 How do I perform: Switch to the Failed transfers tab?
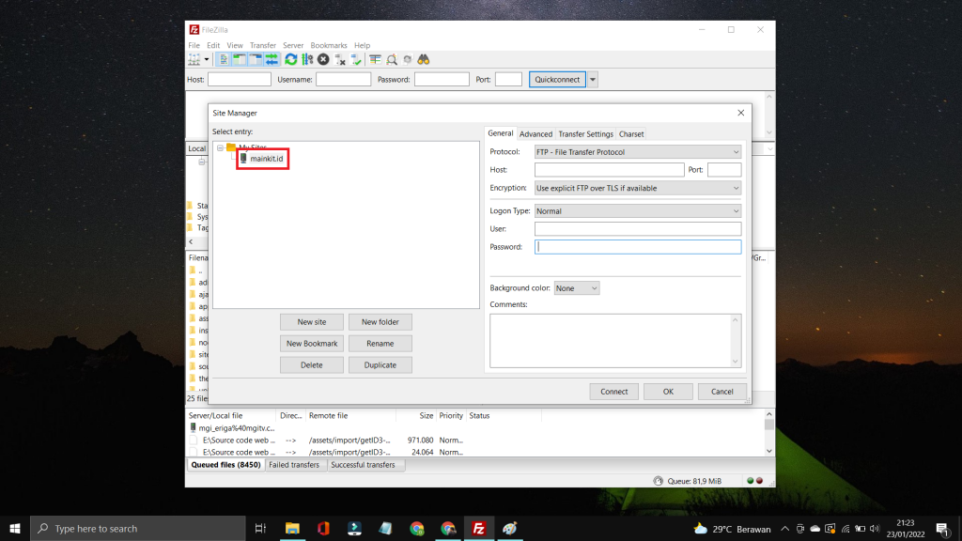point(296,464)
